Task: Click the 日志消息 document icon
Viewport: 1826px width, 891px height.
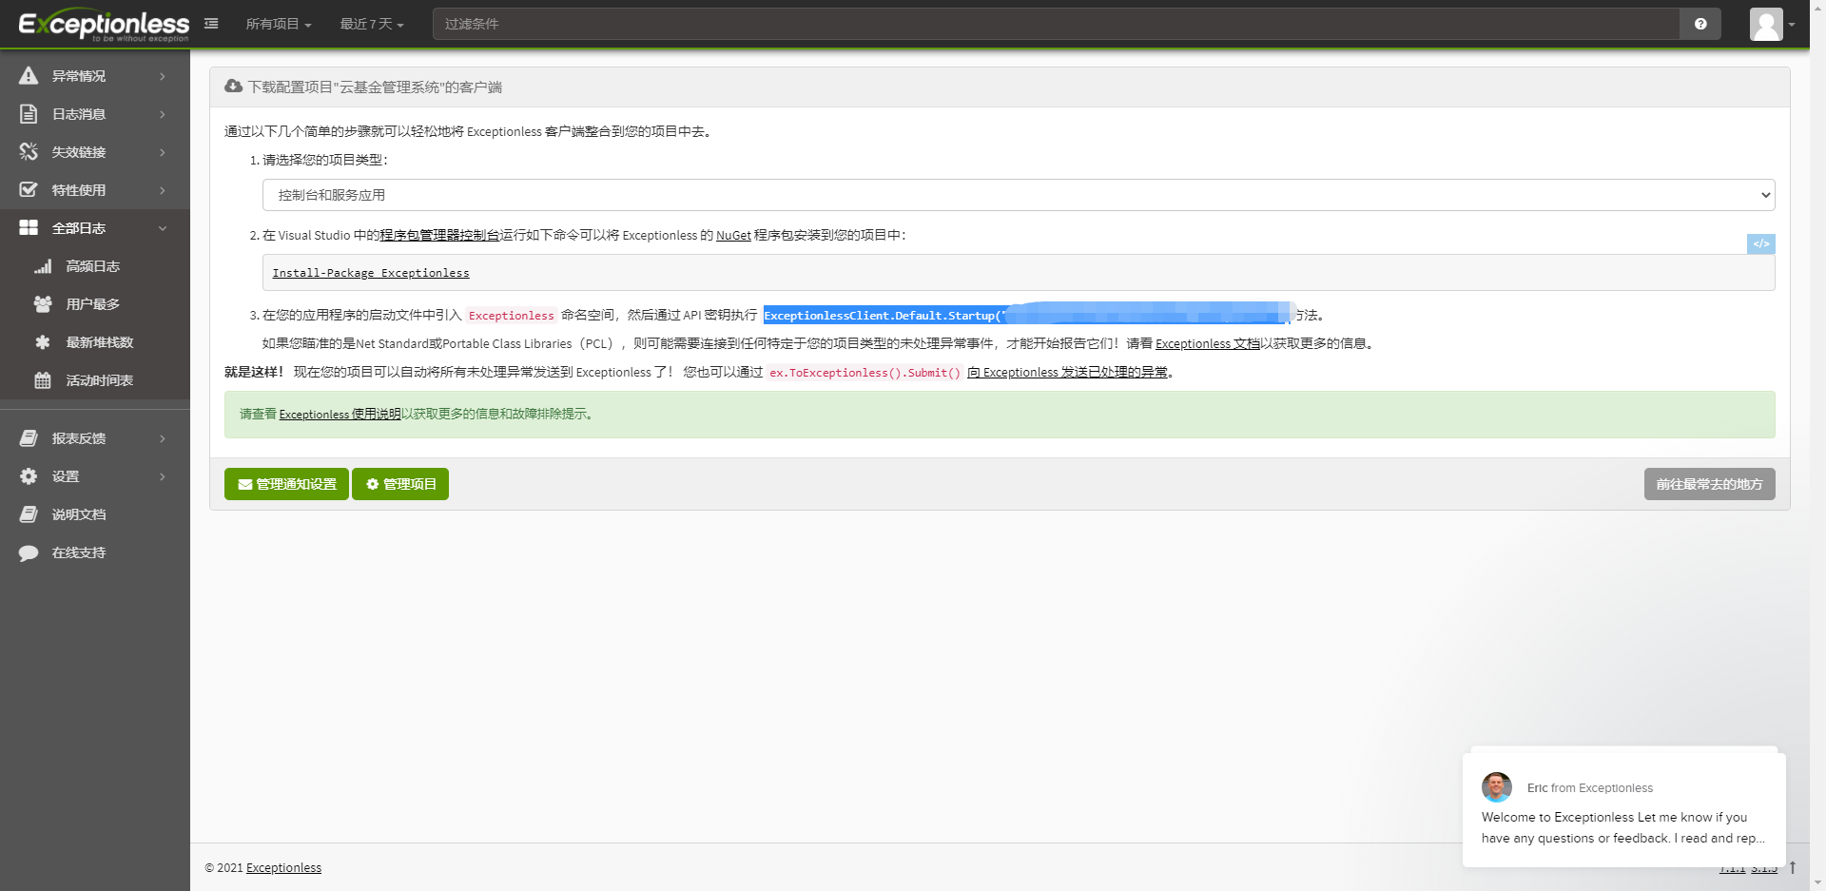Action: [29, 114]
